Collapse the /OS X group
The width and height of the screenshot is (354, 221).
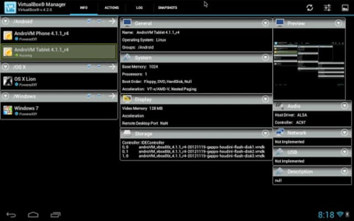tap(6, 67)
